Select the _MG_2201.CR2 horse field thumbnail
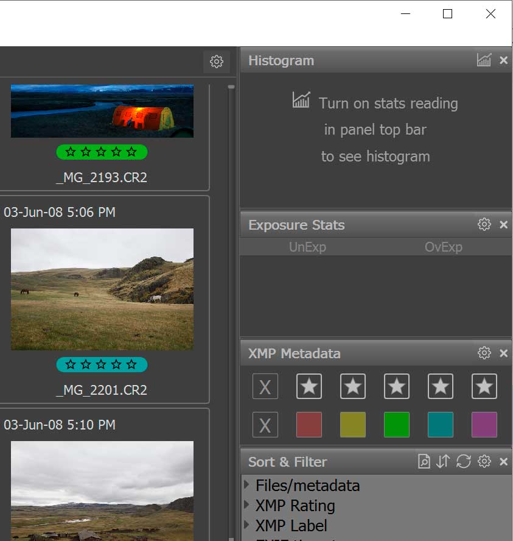The image size is (513, 541). click(102, 289)
